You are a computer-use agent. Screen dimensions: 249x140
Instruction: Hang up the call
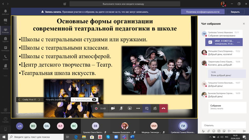click(x=163, y=109)
